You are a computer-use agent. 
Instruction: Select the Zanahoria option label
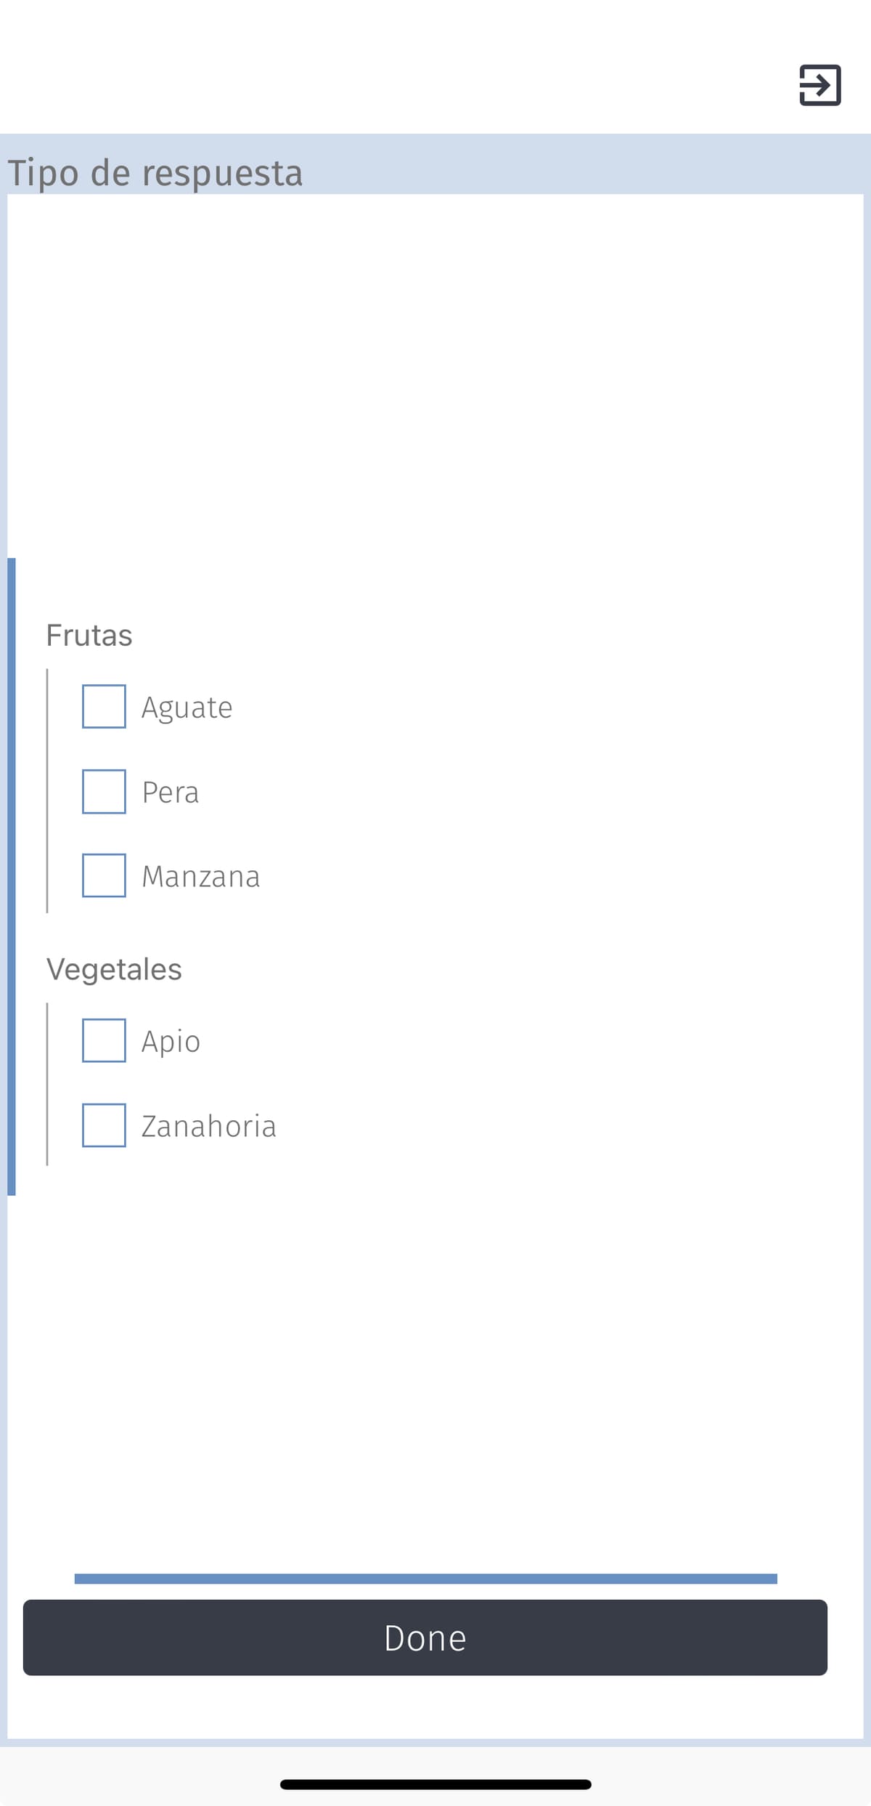(x=208, y=1127)
